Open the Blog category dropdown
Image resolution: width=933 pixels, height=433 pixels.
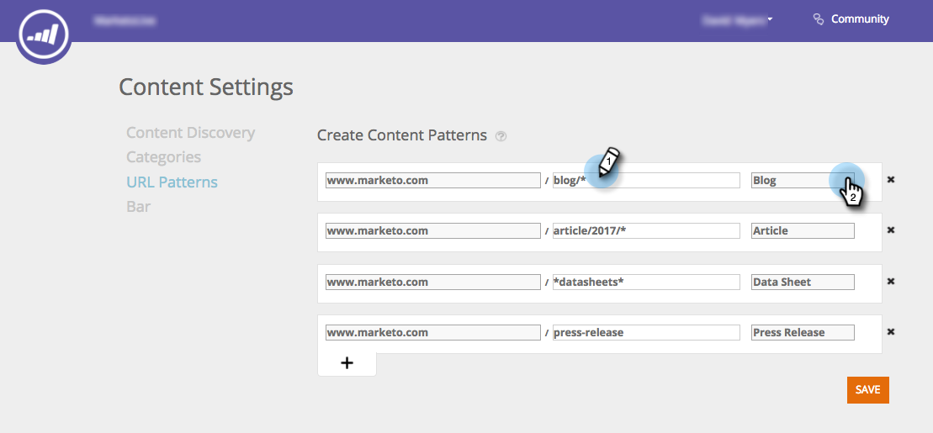pos(803,180)
